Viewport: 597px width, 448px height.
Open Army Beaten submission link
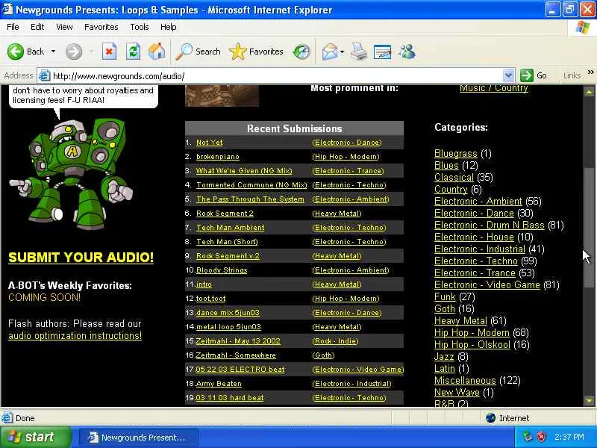pyautogui.click(x=219, y=384)
